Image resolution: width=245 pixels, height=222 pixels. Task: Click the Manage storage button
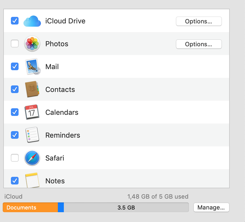pos(211,207)
